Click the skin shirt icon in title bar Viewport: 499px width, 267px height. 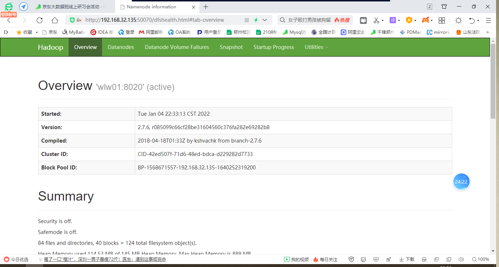(444, 7)
